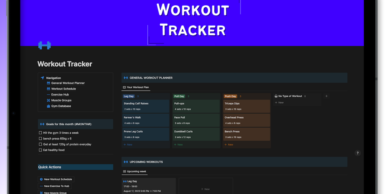Click the Pull Day column tag

[x=179, y=96]
